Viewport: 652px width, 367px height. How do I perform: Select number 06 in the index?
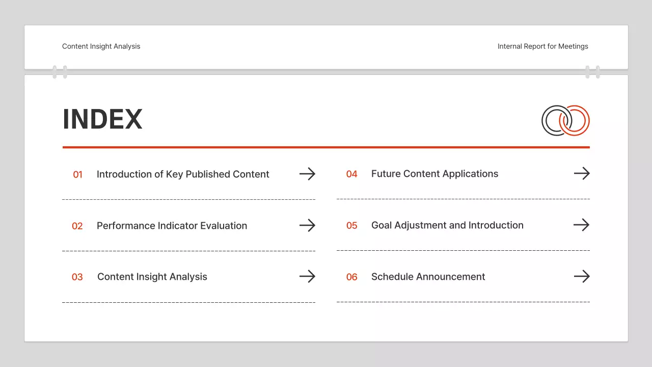pos(351,277)
